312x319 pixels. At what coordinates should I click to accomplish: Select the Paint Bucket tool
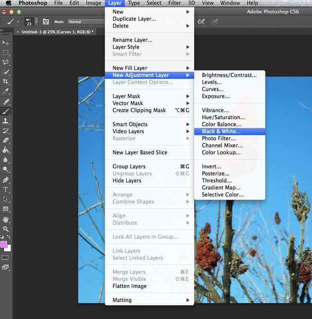click(x=5, y=150)
